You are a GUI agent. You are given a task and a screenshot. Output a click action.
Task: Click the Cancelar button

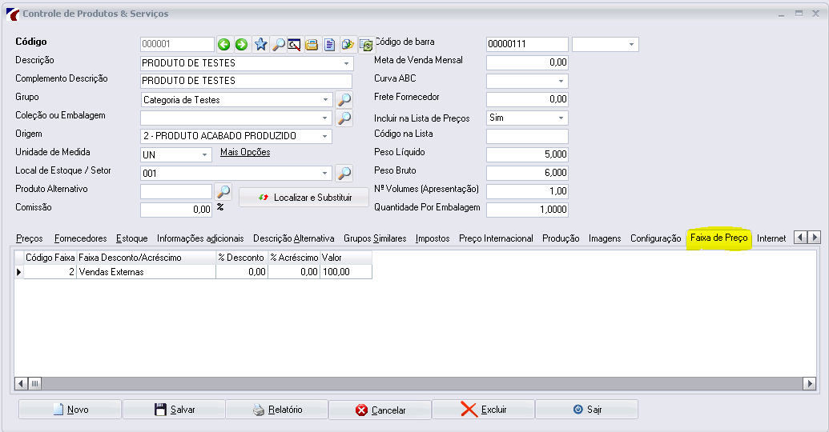tap(380, 410)
